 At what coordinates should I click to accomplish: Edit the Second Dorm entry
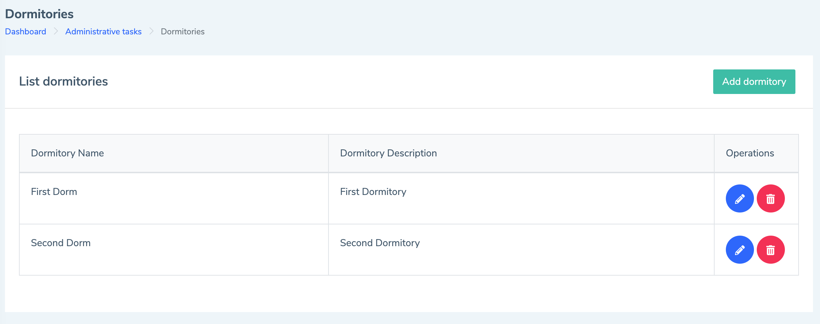[740, 250]
